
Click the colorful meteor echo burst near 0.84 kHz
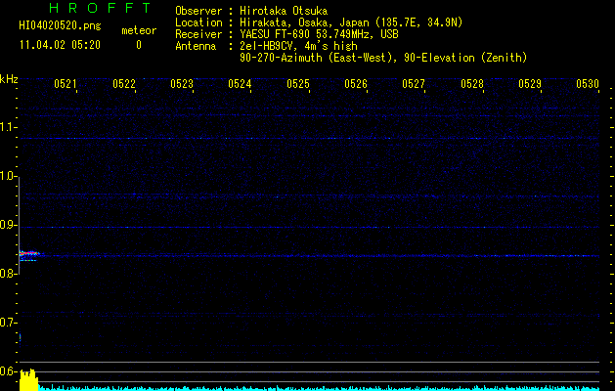click(29, 255)
